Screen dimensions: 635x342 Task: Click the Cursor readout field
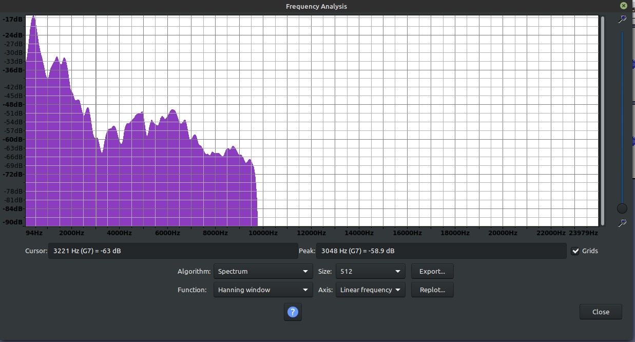click(173, 251)
